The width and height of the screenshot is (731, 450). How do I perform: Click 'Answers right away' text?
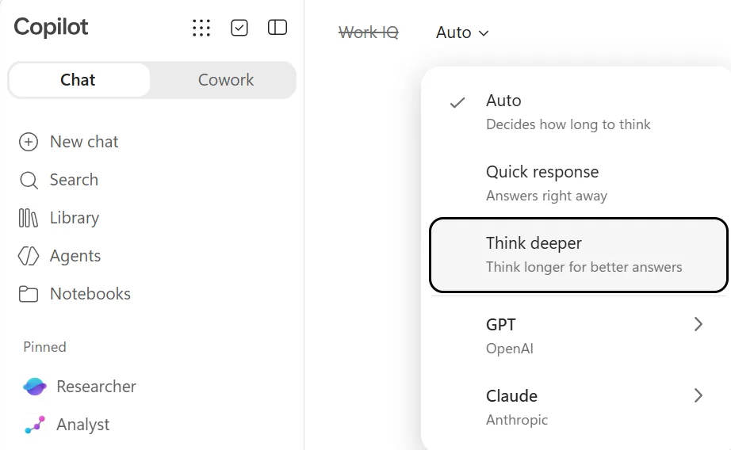[x=546, y=196]
